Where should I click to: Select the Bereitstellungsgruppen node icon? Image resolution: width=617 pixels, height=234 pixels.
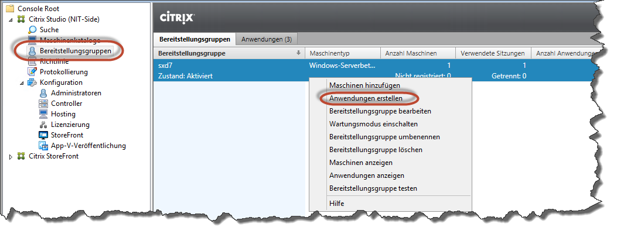coord(33,51)
